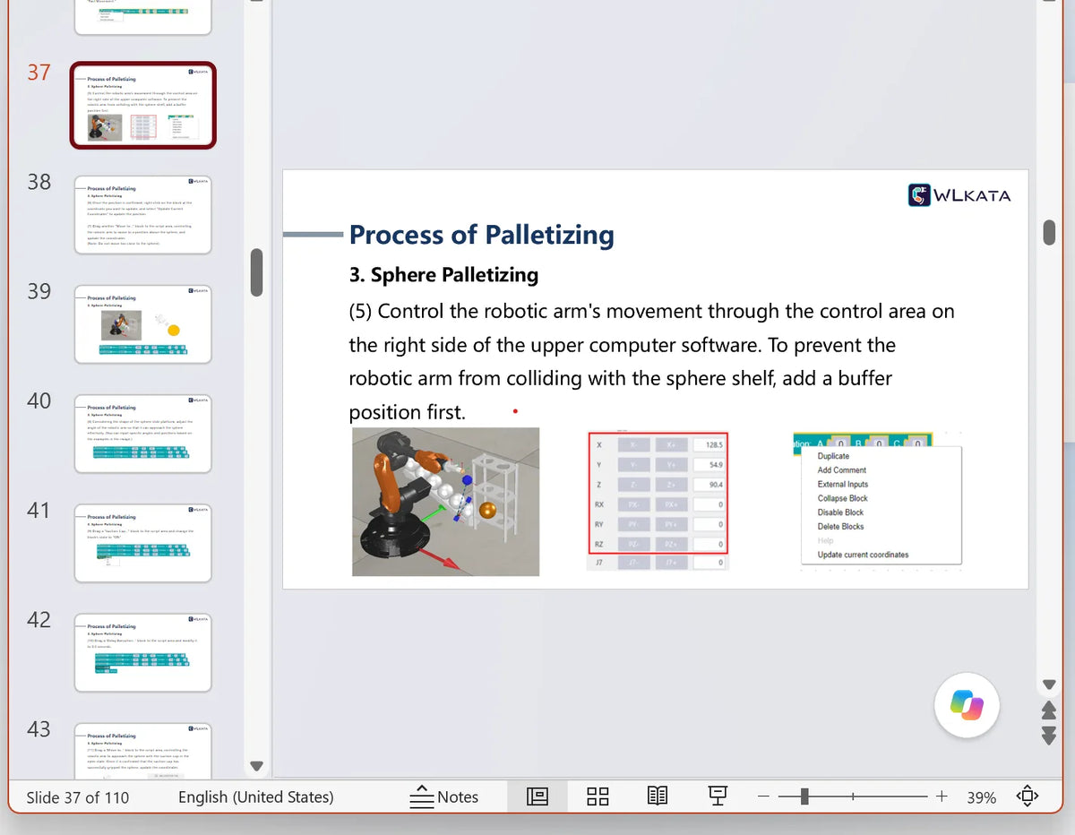Zoom out using the minus button
This screenshot has width=1075, height=835.
tap(763, 796)
